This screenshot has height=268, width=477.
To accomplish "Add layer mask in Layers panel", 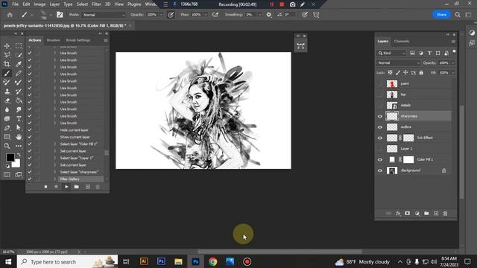I will (408, 214).
